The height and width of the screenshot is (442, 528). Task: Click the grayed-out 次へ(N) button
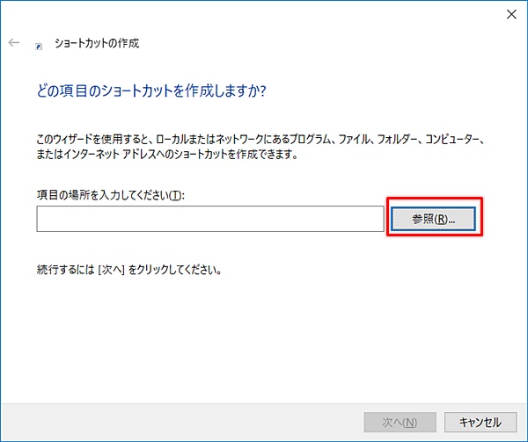[400, 422]
